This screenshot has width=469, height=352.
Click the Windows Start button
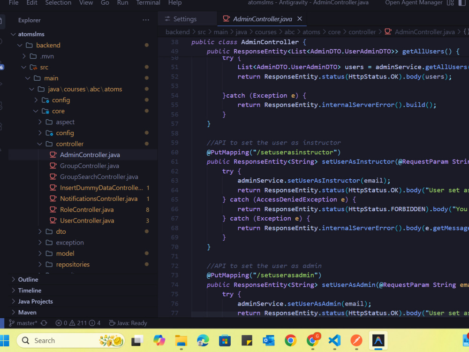point(5,341)
